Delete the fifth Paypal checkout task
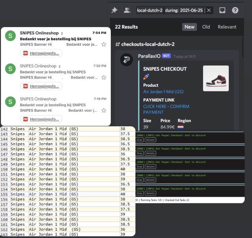The image size is (252, 238). click(x=150, y=193)
